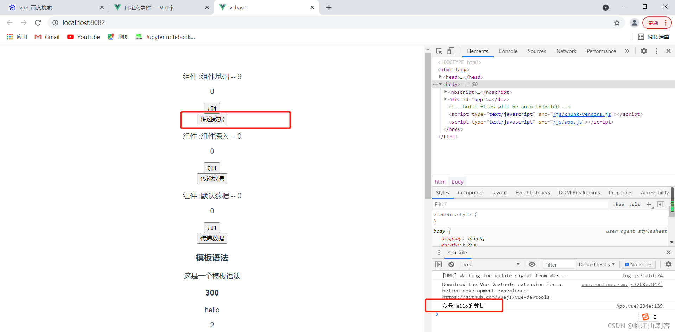Viewport: 675px width, 332px height.
Task: Open the Default levels dropdown
Action: (597, 265)
